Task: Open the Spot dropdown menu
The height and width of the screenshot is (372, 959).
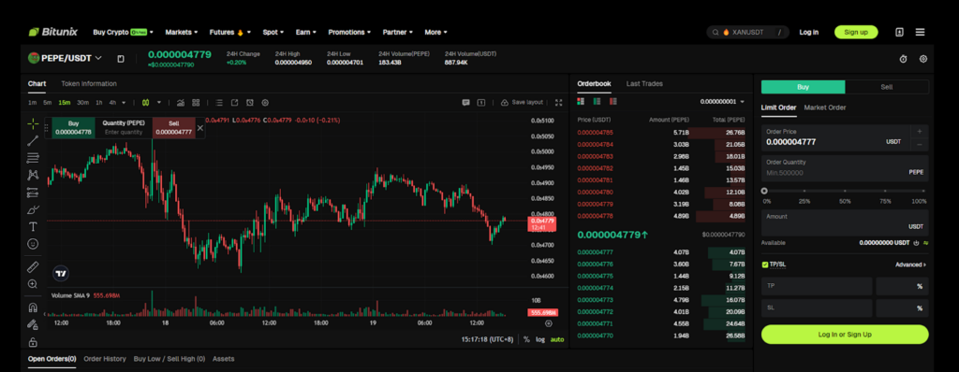Action: [x=273, y=32]
